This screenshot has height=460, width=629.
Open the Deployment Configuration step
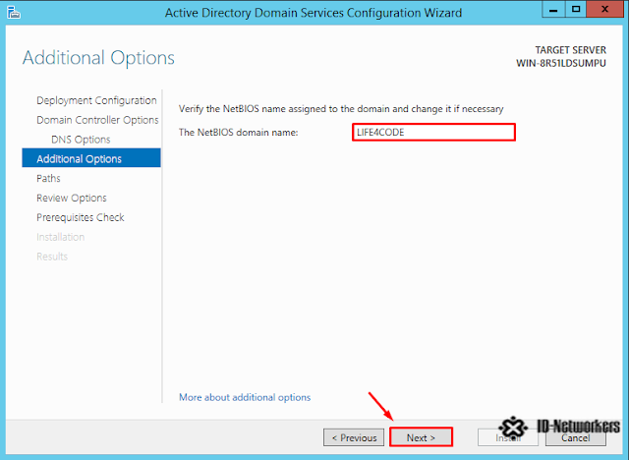(96, 100)
